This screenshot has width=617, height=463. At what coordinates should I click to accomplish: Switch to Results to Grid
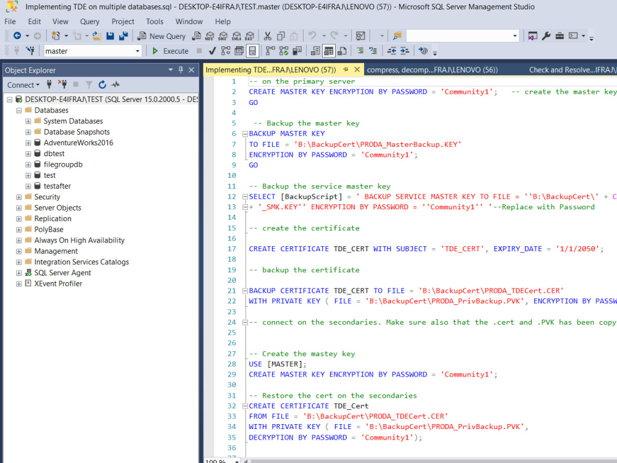tap(329, 51)
